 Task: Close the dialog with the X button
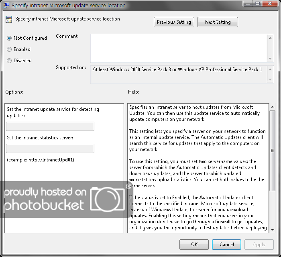pyautogui.click(x=270, y=4)
